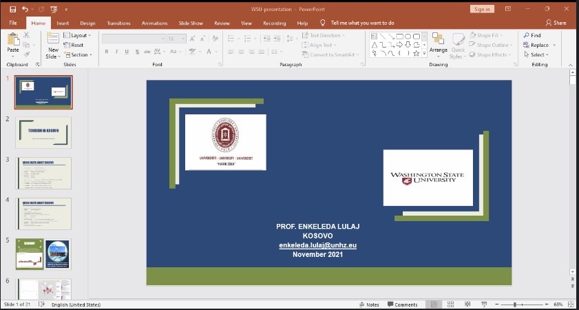579x310 pixels.
Task: Click the Paste clipboard icon
Action: point(13,39)
